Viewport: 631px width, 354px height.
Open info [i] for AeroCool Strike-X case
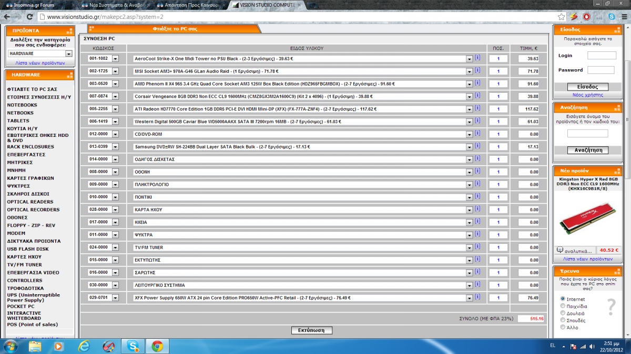coord(477,58)
